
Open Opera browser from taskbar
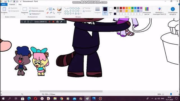(x=35, y=98)
